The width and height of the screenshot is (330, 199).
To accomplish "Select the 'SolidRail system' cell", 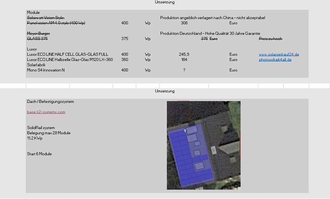I will click(x=41, y=128).
